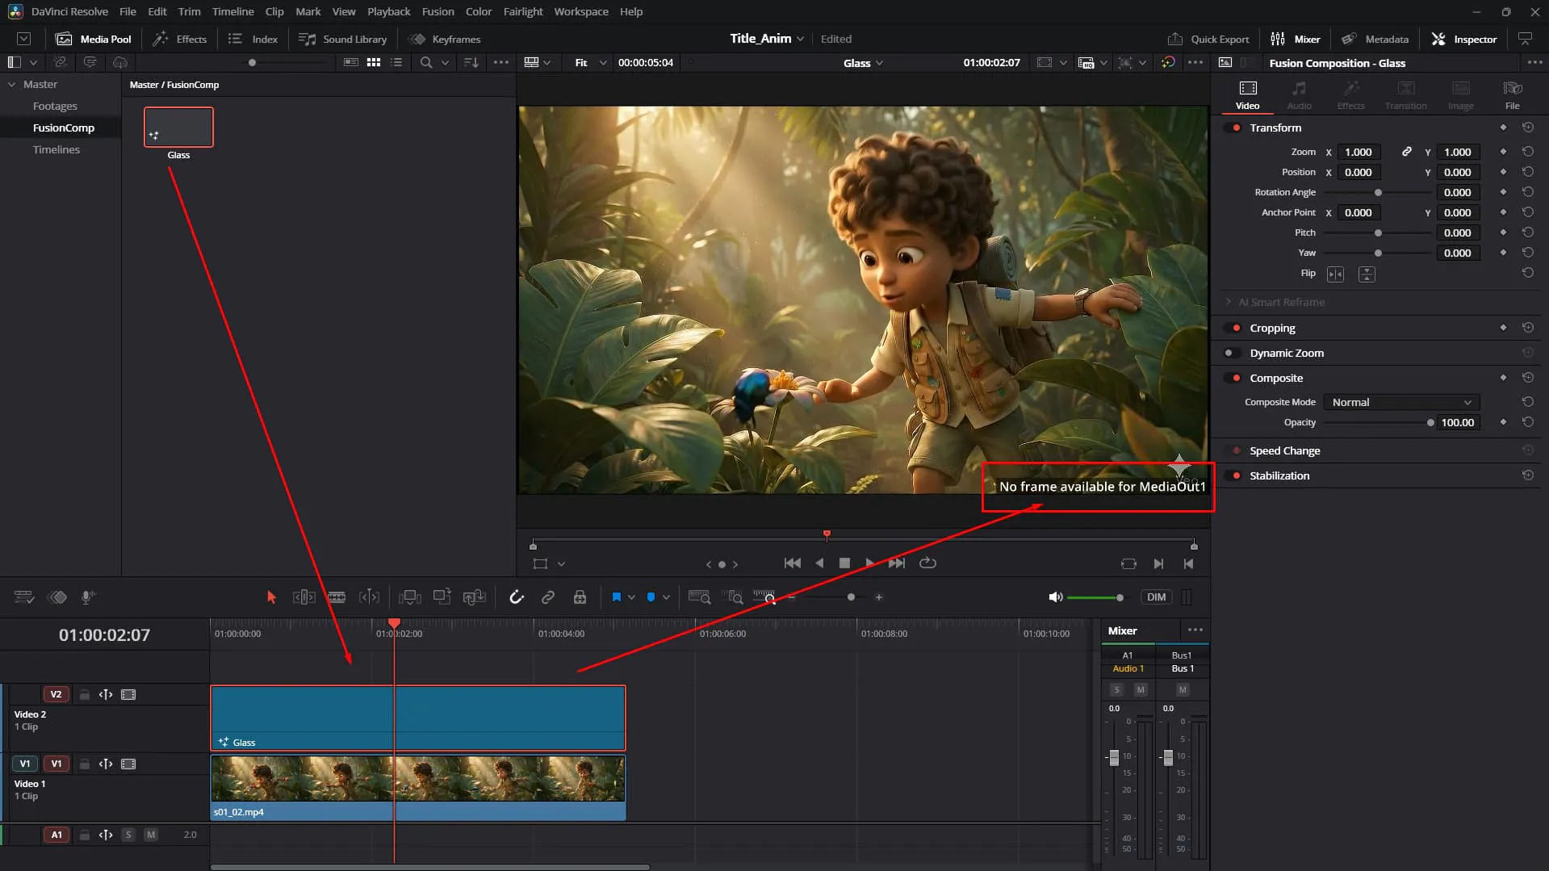Toggle Composite section enable switch

1234,378
